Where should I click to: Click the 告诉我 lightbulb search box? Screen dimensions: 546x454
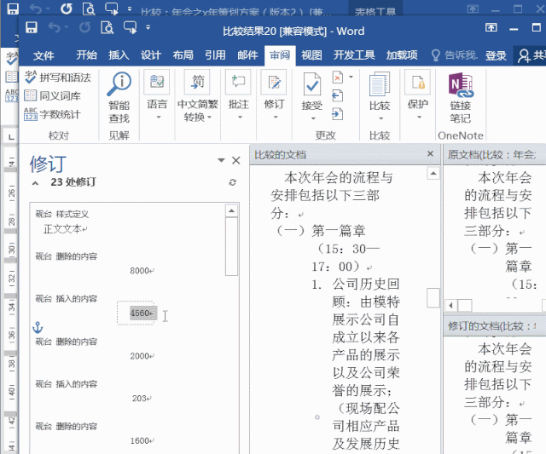(x=454, y=55)
